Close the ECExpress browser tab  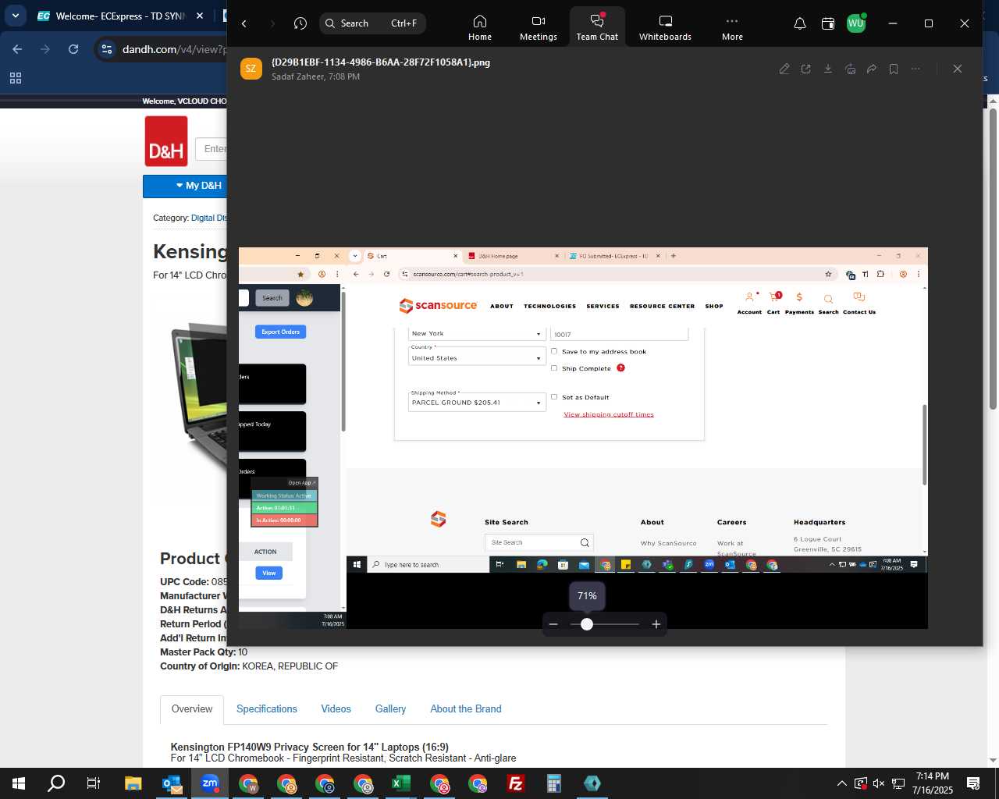tap(200, 16)
